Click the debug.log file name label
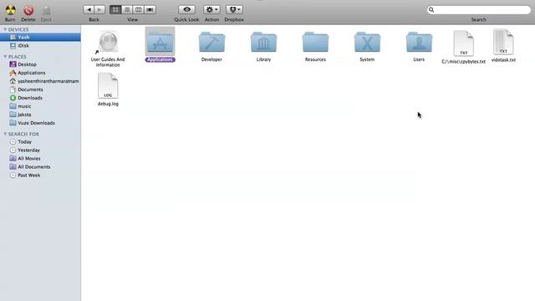Image resolution: width=535 pixels, height=301 pixels. pyautogui.click(x=108, y=104)
